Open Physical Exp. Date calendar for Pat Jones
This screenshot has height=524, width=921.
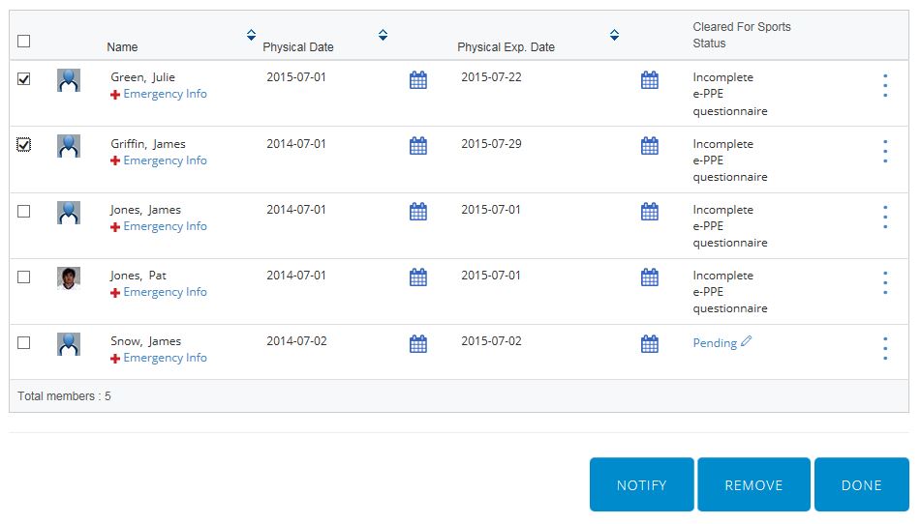[x=650, y=277]
